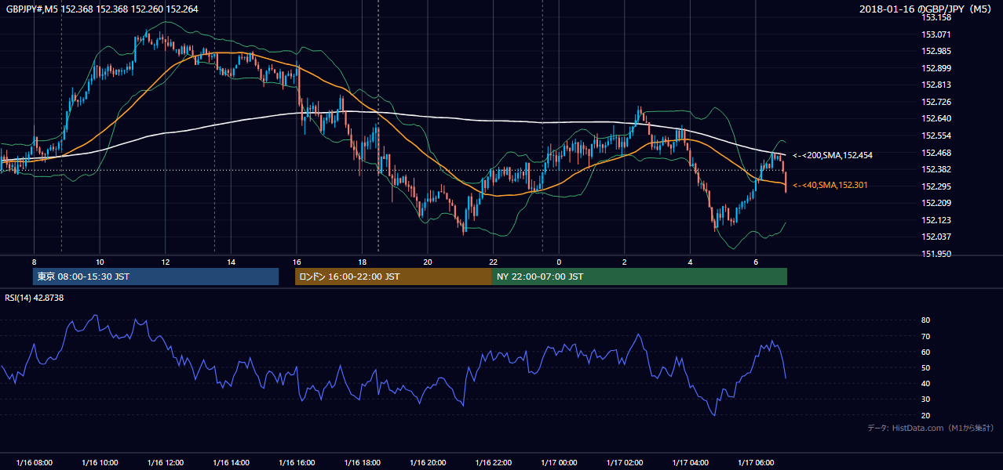The width and height of the screenshot is (1003, 470).
Task: Click hour tick label 10 under price chart
Action: (100, 261)
